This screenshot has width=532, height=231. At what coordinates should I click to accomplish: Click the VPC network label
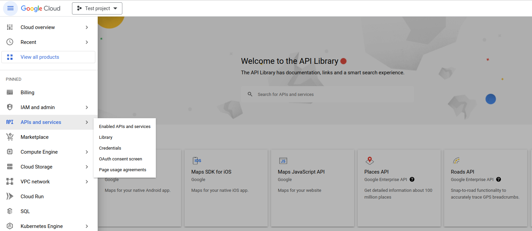[x=35, y=181]
